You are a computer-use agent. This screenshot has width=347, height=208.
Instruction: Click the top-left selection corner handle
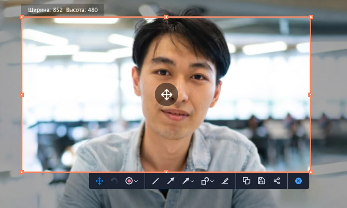21,17
